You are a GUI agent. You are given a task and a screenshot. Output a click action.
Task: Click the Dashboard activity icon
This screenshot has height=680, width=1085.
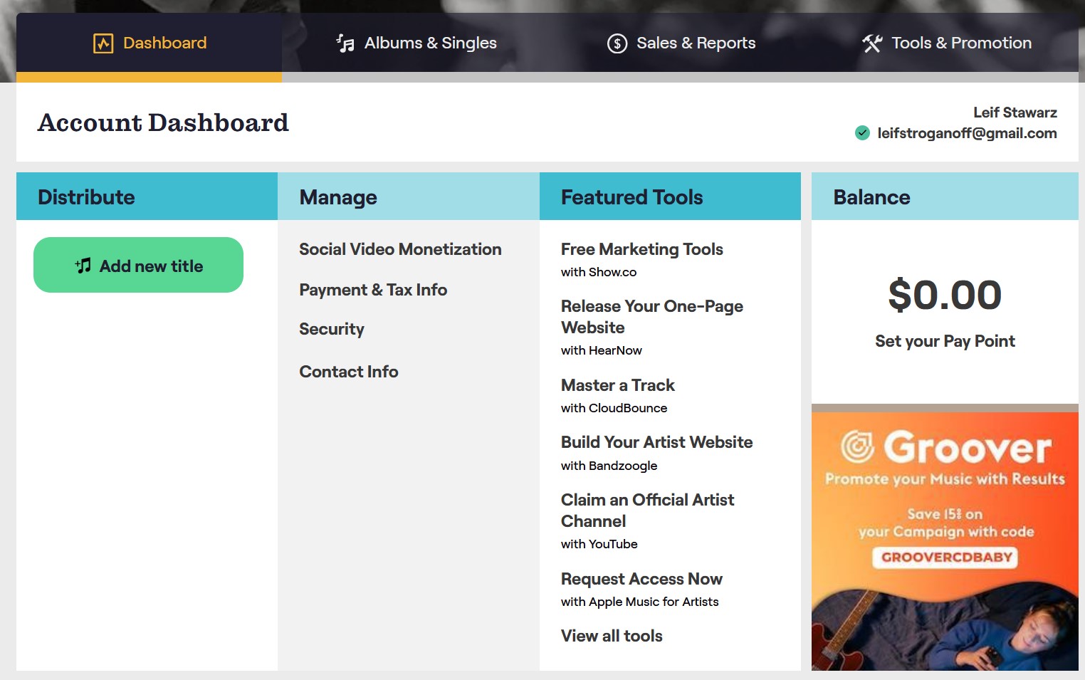tap(103, 43)
